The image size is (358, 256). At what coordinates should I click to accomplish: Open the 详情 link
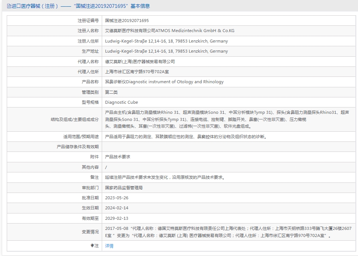tap(109, 246)
